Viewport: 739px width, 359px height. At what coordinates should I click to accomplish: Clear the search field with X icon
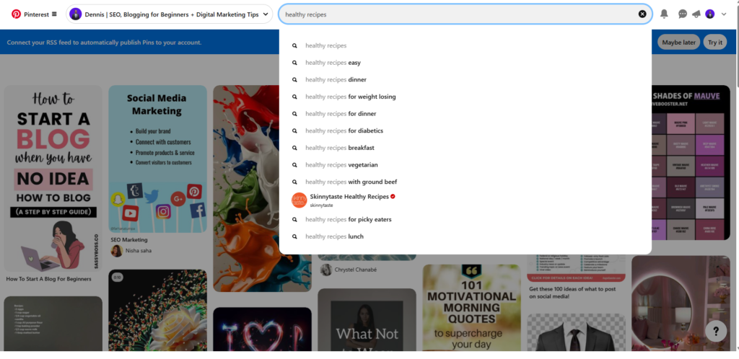pyautogui.click(x=642, y=14)
